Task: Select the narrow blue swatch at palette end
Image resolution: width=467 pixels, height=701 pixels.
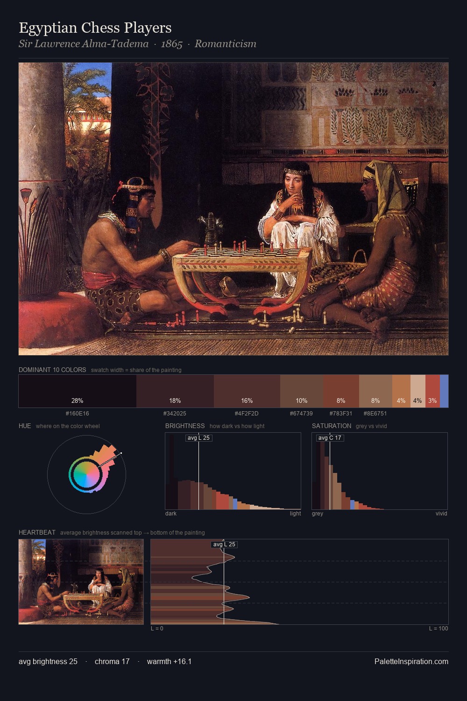Action: pos(444,391)
